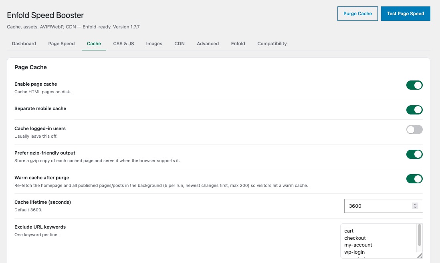The width and height of the screenshot is (440, 263).
Task: Click the 'One keyword per line.' hint
Action: tap(36, 235)
